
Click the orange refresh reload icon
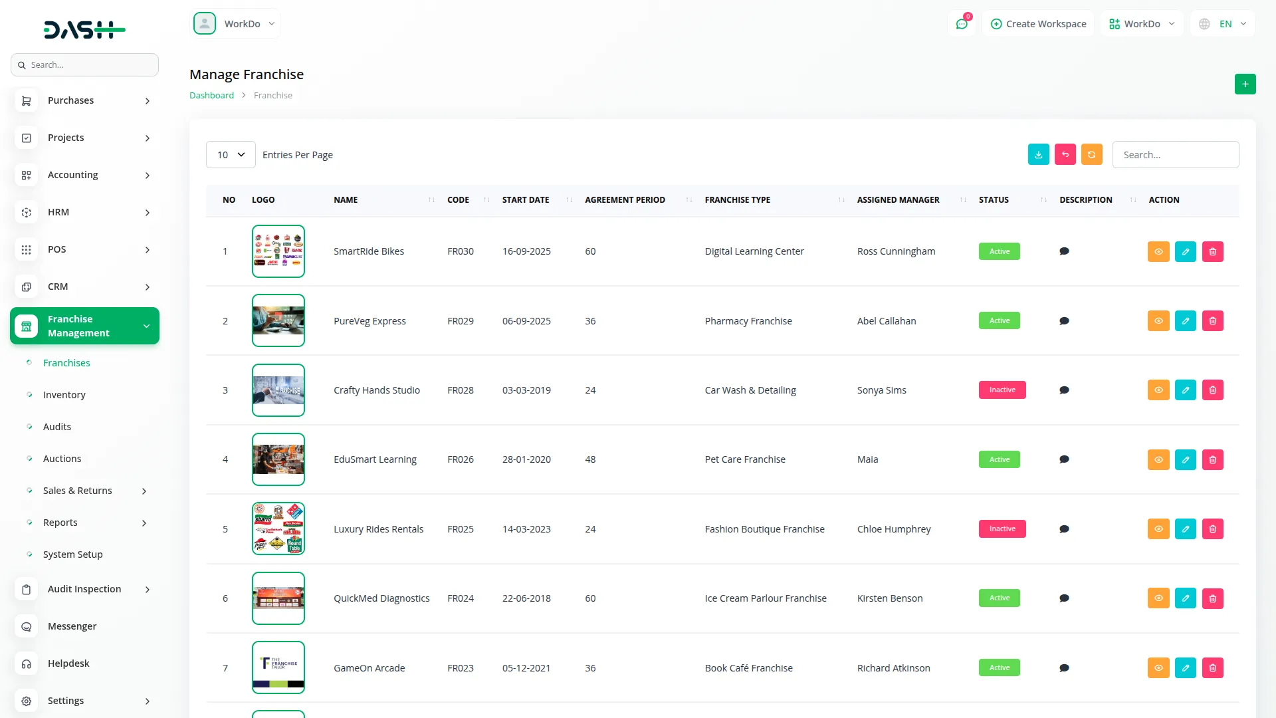(1091, 154)
